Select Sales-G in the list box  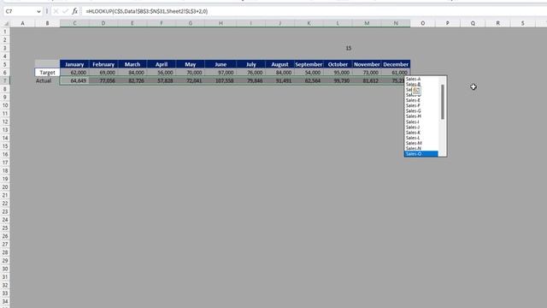tap(413, 111)
